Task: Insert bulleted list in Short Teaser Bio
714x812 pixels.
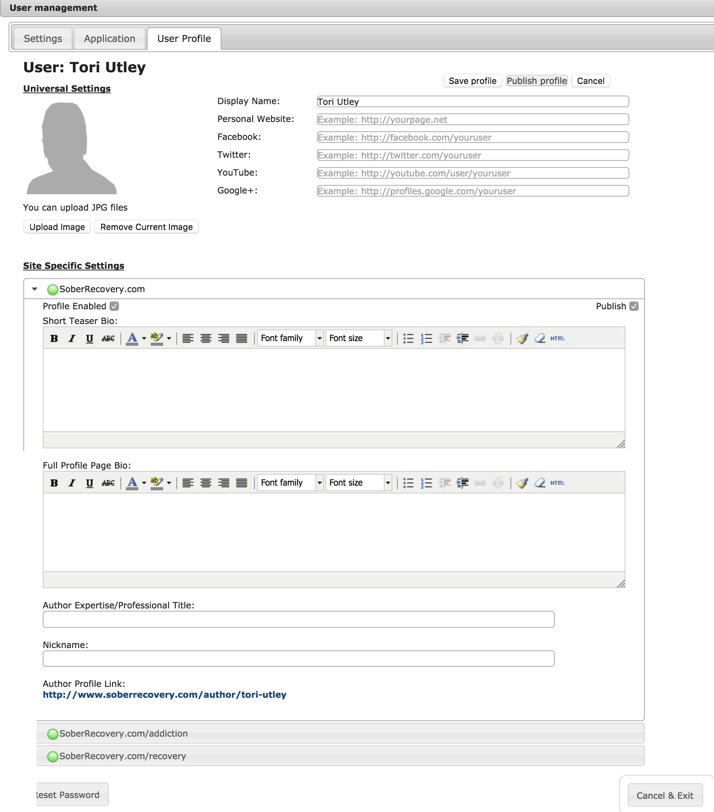Action: pyautogui.click(x=408, y=338)
